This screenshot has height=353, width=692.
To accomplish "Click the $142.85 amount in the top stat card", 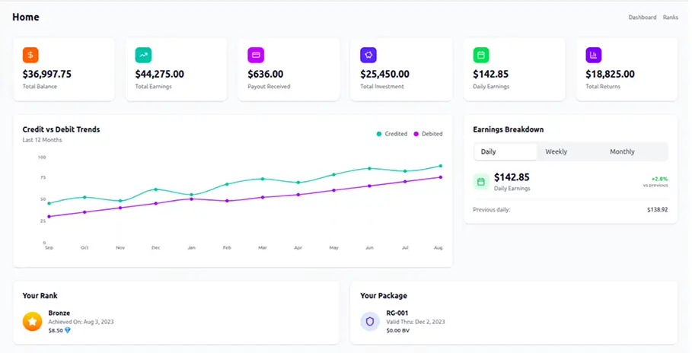I will (491, 74).
